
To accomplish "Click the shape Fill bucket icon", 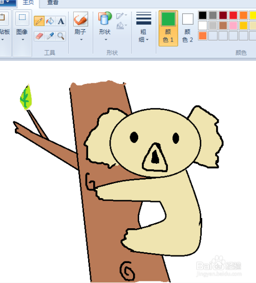I will (120, 26).
